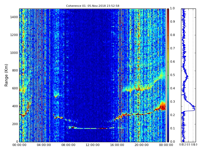
Task: Click the 1.0 colorbar tick label
Action: tap(172, 8)
